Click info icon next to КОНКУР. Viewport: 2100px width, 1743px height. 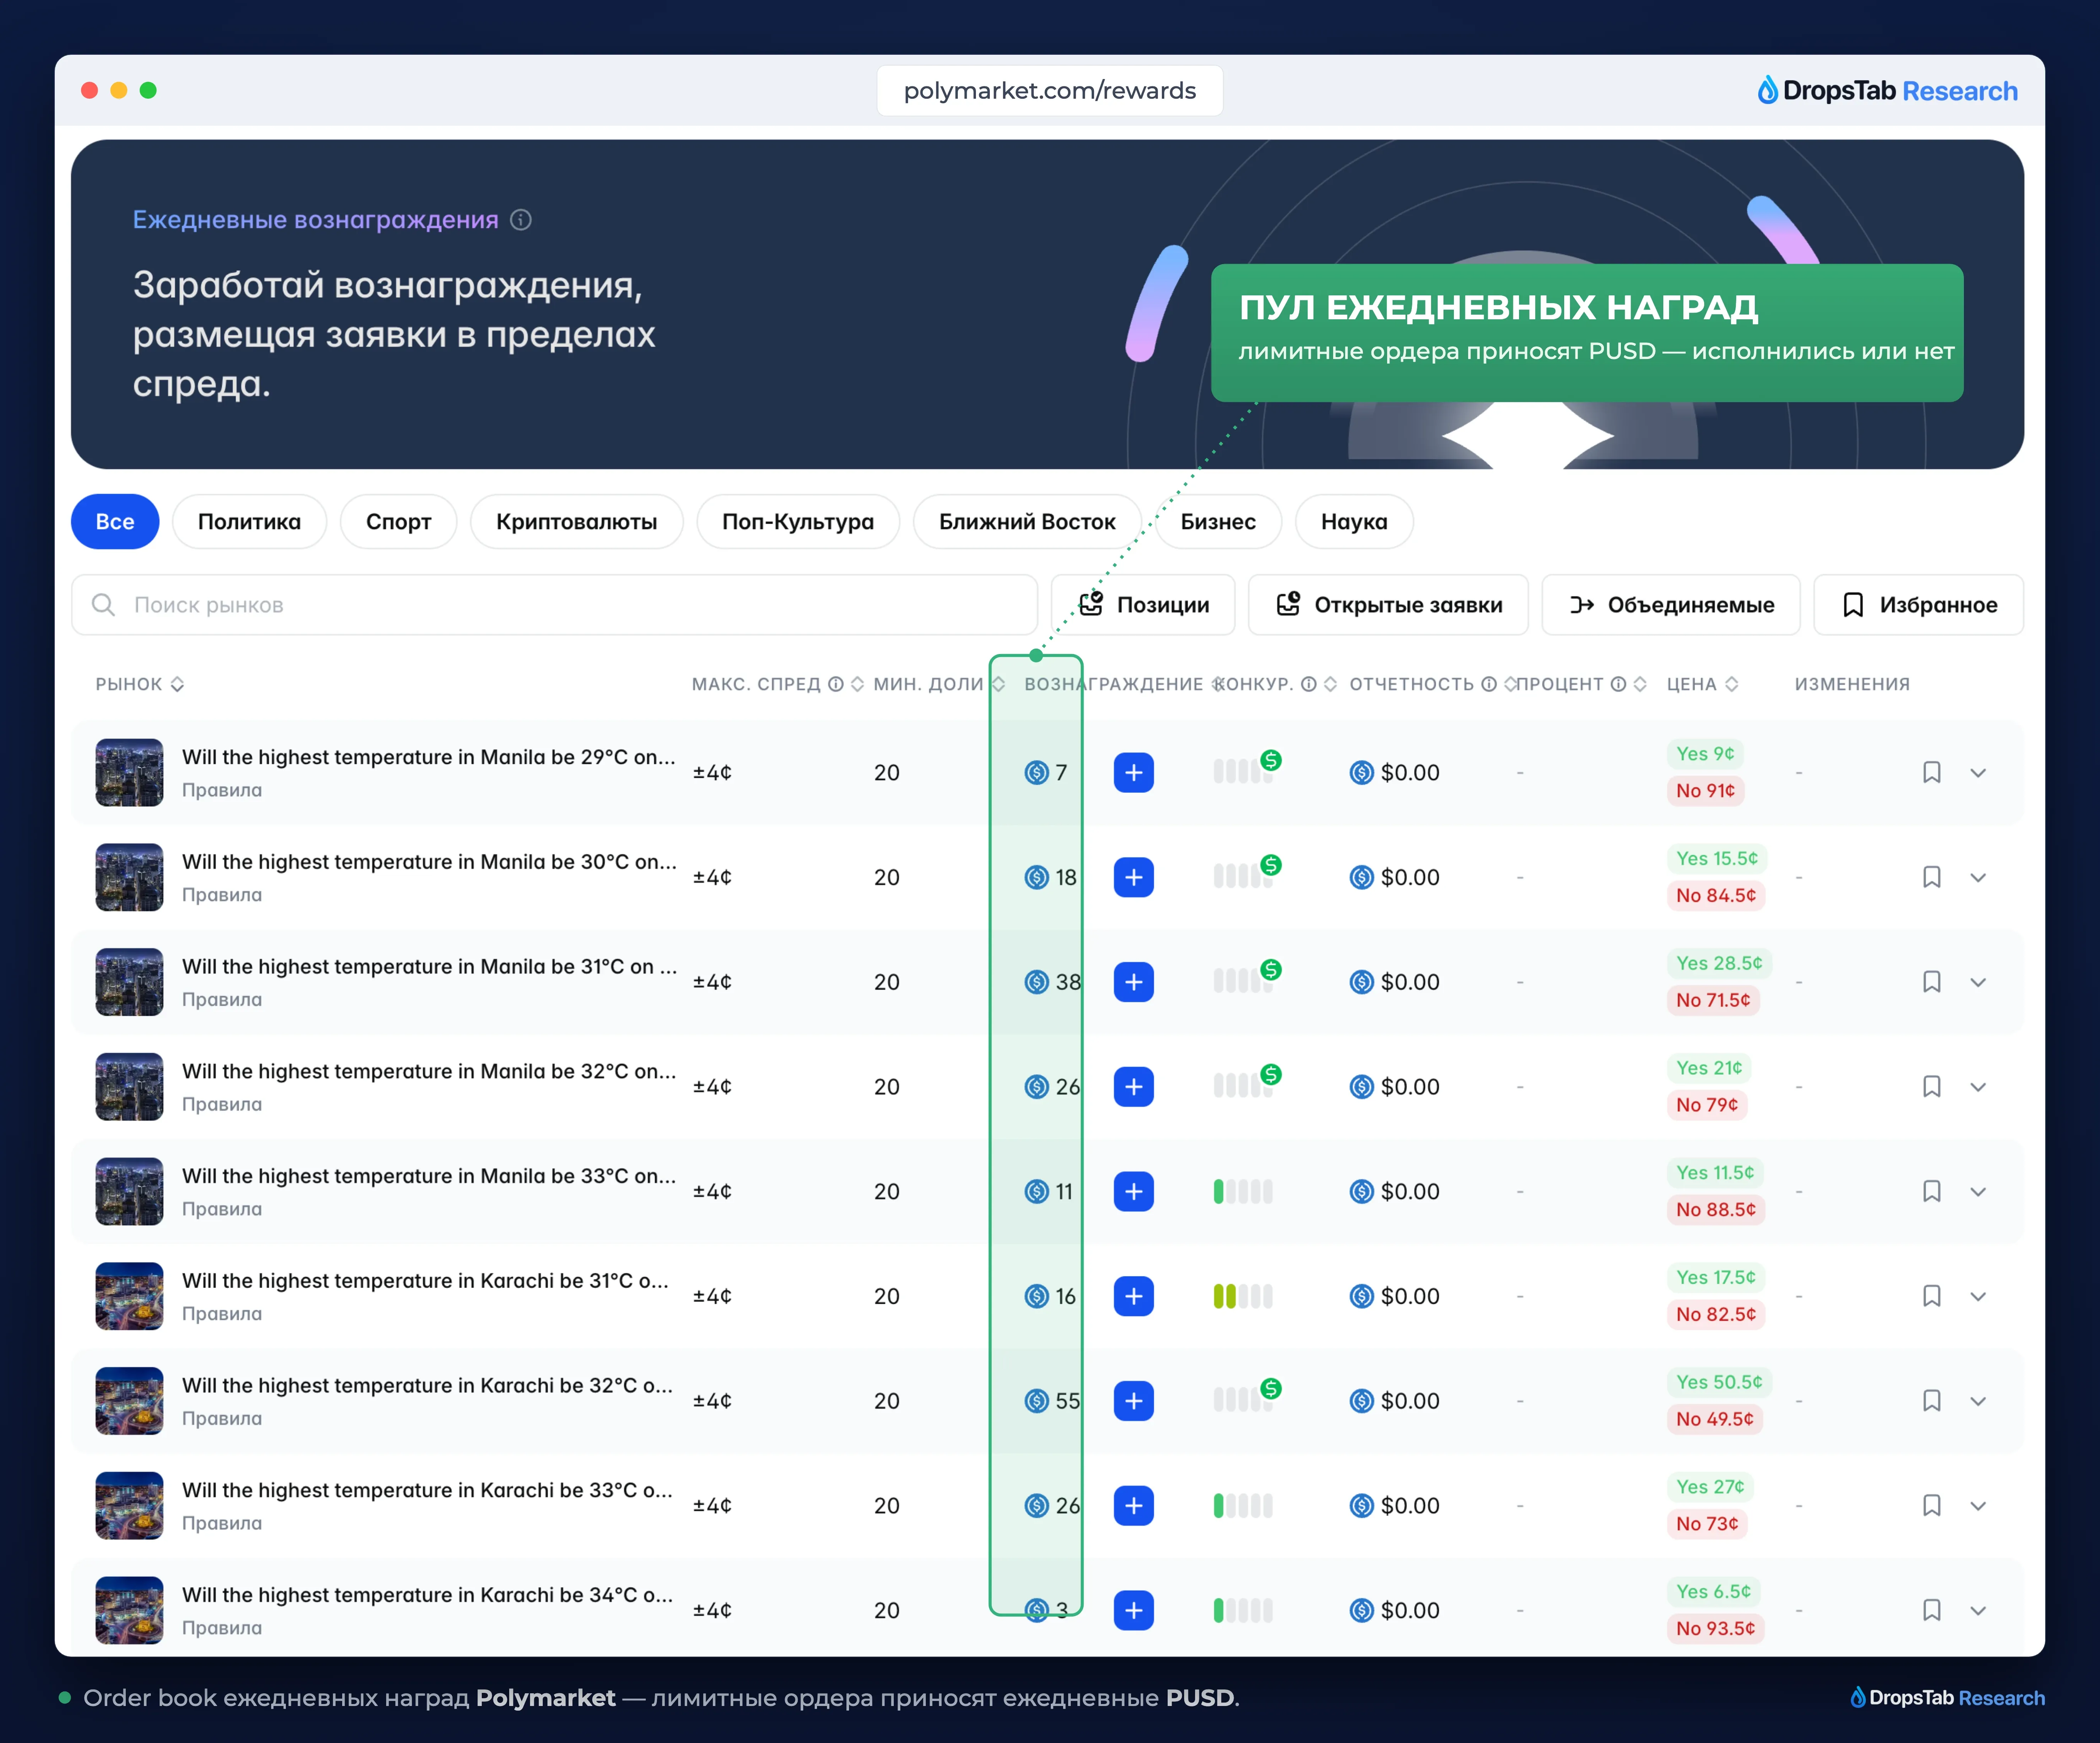click(1308, 684)
